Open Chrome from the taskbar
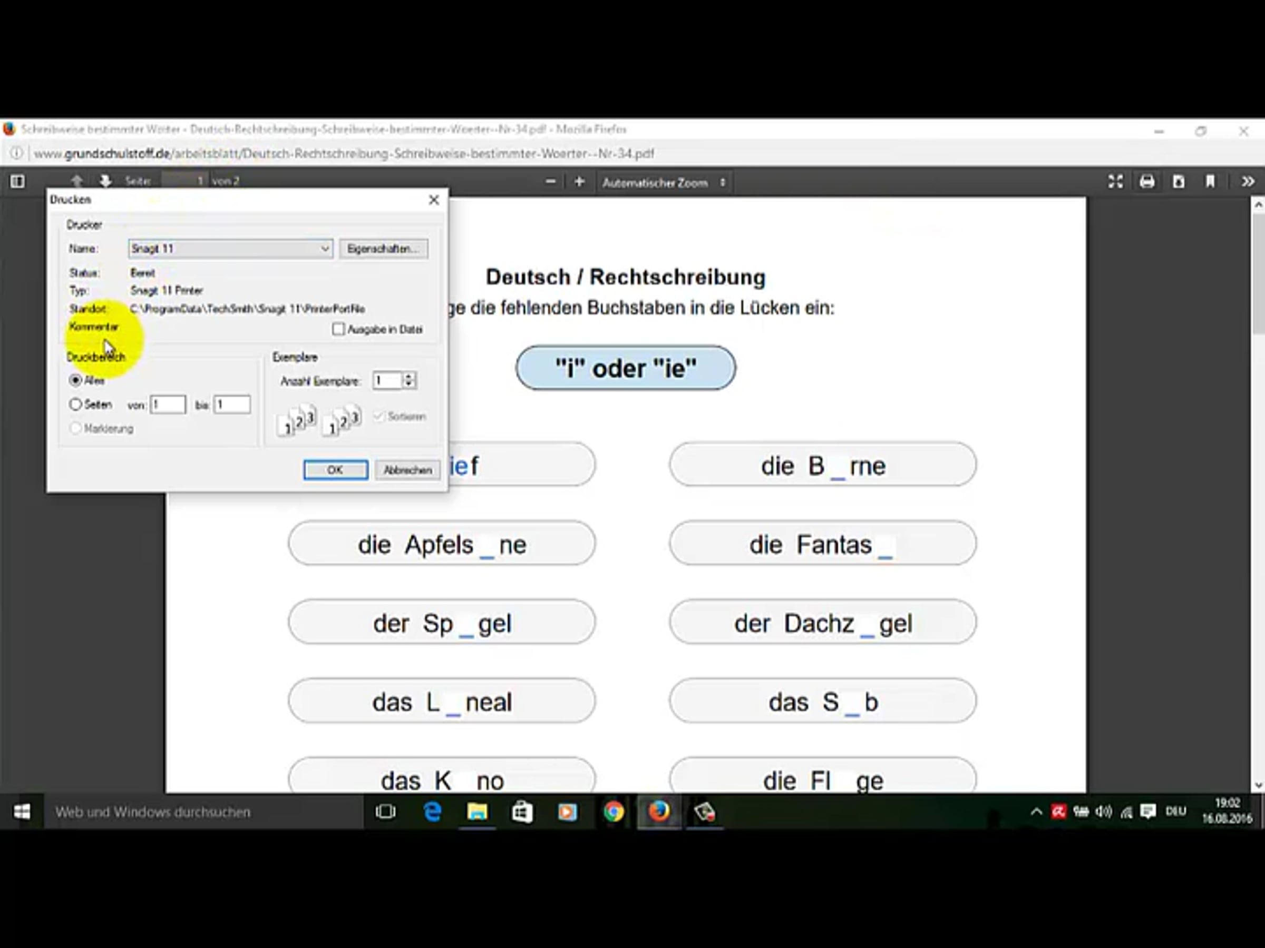 click(613, 812)
